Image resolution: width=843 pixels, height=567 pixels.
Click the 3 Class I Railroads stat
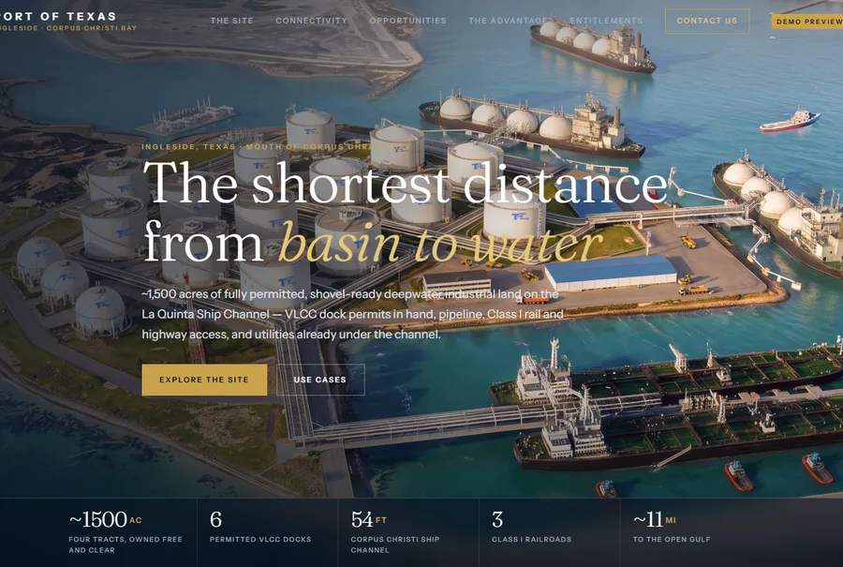(x=531, y=528)
